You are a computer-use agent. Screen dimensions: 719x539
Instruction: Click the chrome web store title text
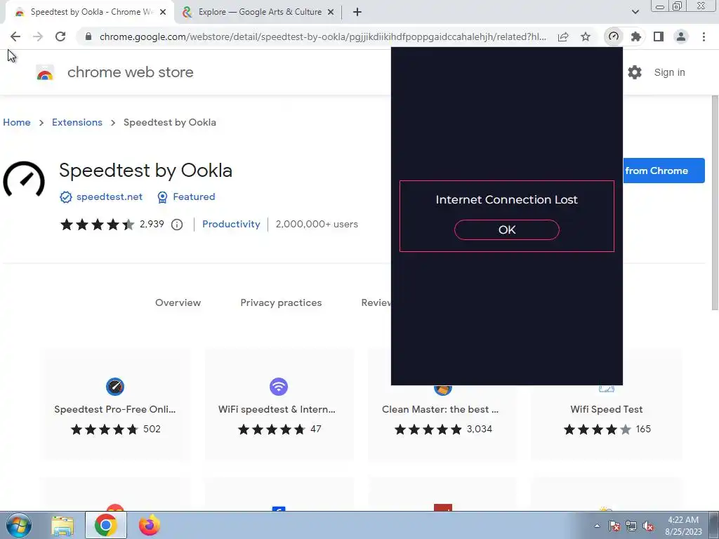point(130,72)
